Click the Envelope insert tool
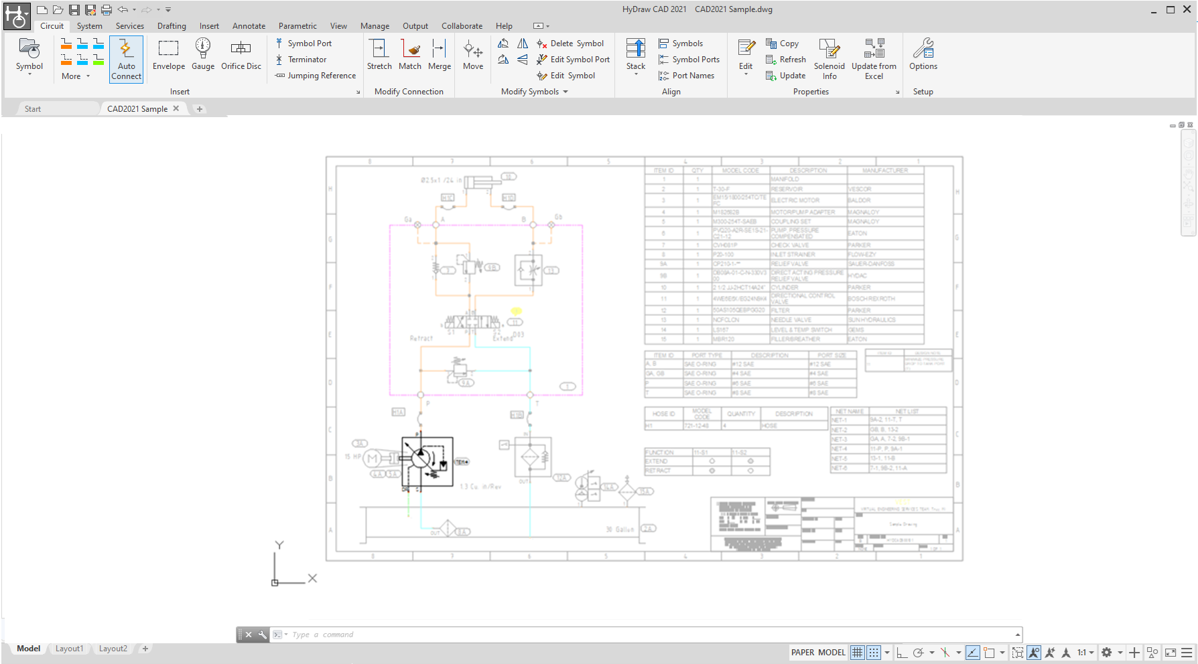This screenshot has width=1198, height=664. pos(168,54)
